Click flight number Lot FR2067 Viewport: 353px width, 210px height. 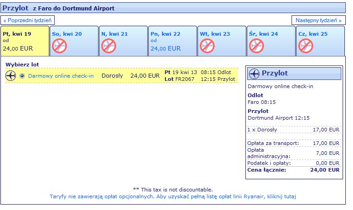point(179,79)
